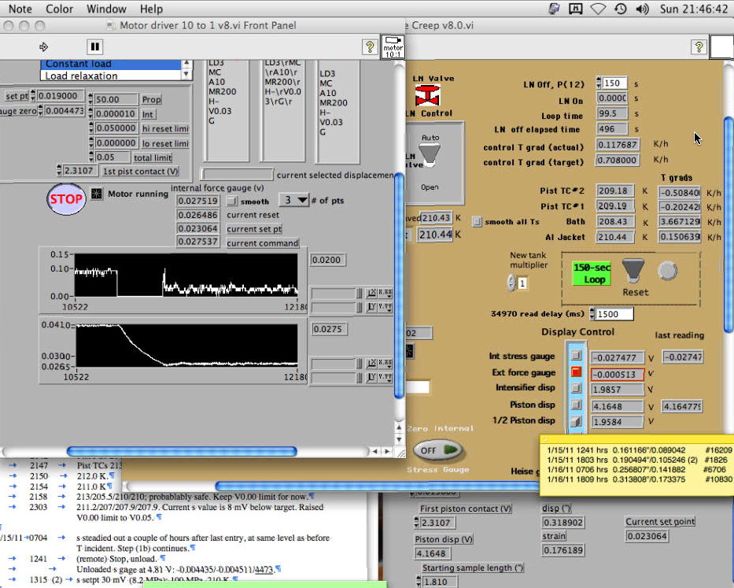Viewport: 734px width, 588px height.
Task: Click the upper graph X autoscale lock icon
Action: point(370,294)
